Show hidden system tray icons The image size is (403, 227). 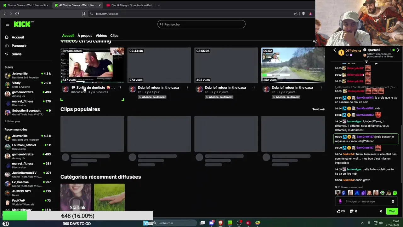pyautogui.click(x=362, y=223)
